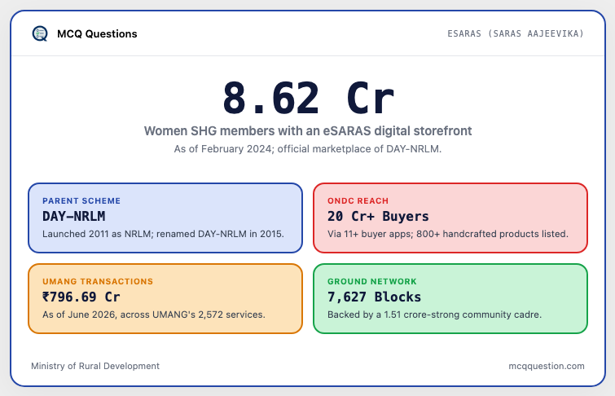This screenshot has height=396, width=615.
Task: Open the Parent Scheme blue card
Action: 165,218
